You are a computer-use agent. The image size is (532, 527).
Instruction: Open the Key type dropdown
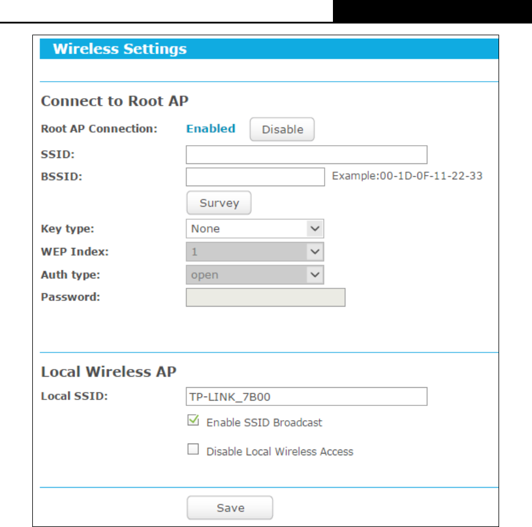(255, 229)
